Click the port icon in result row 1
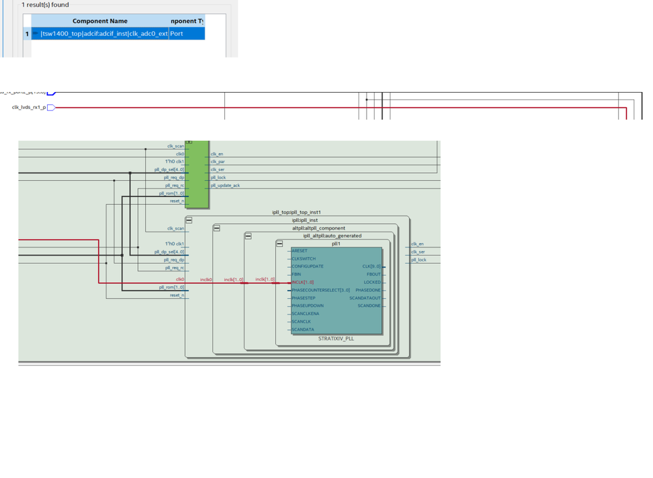 [x=35, y=34]
